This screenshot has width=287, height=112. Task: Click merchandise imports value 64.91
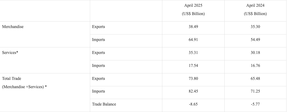click(193, 40)
